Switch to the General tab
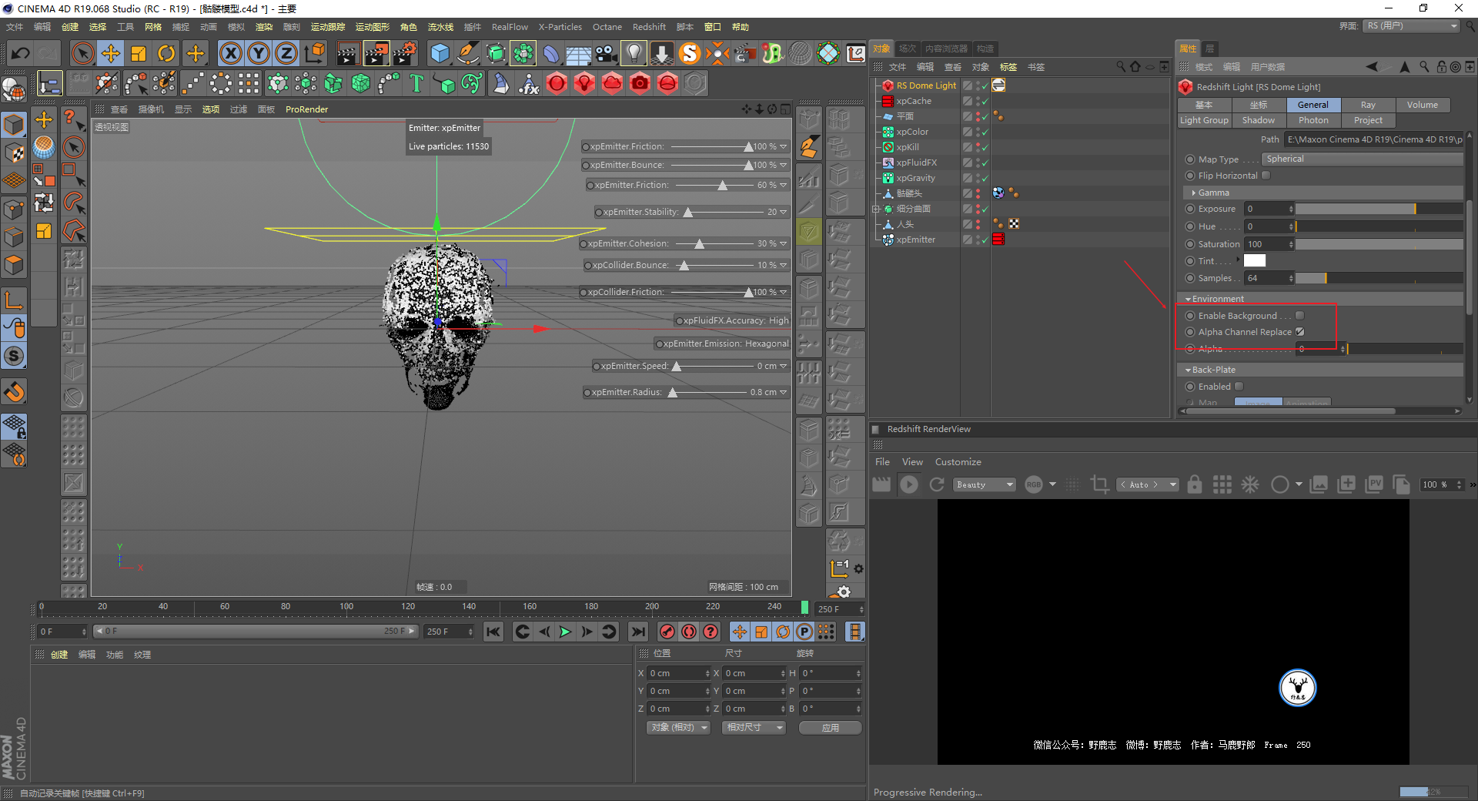Screen dimensions: 1478x801 coord(1313,105)
